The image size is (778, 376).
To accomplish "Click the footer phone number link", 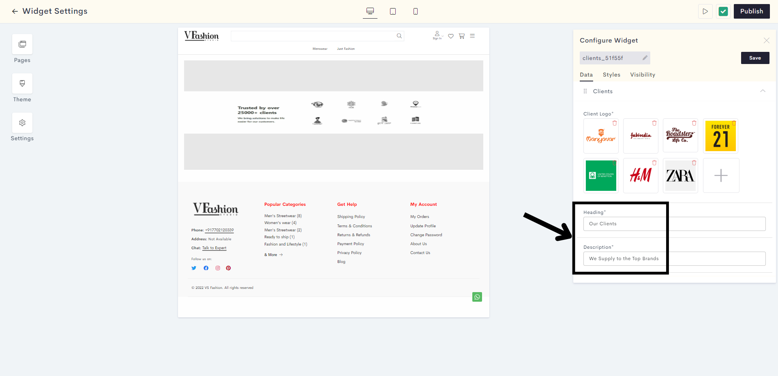I will 219,230.
